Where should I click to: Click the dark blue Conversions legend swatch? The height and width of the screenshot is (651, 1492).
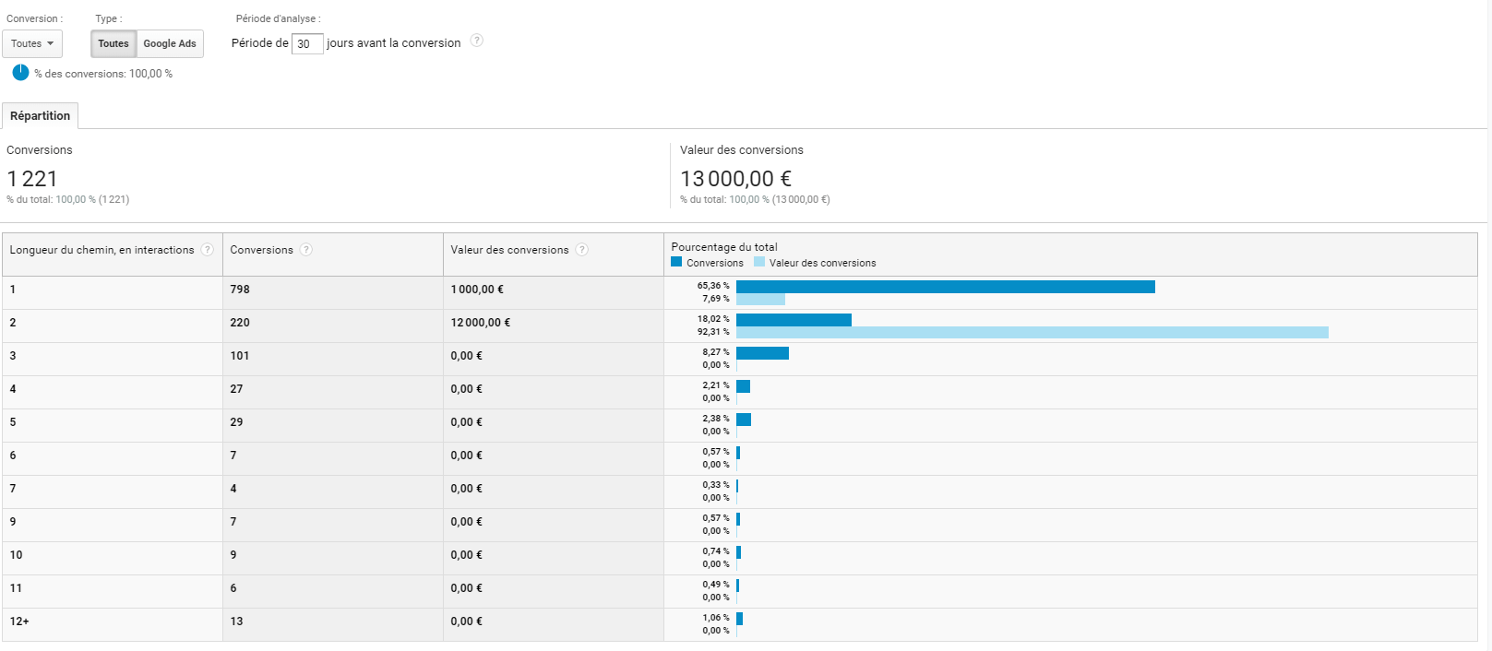coord(676,262)
